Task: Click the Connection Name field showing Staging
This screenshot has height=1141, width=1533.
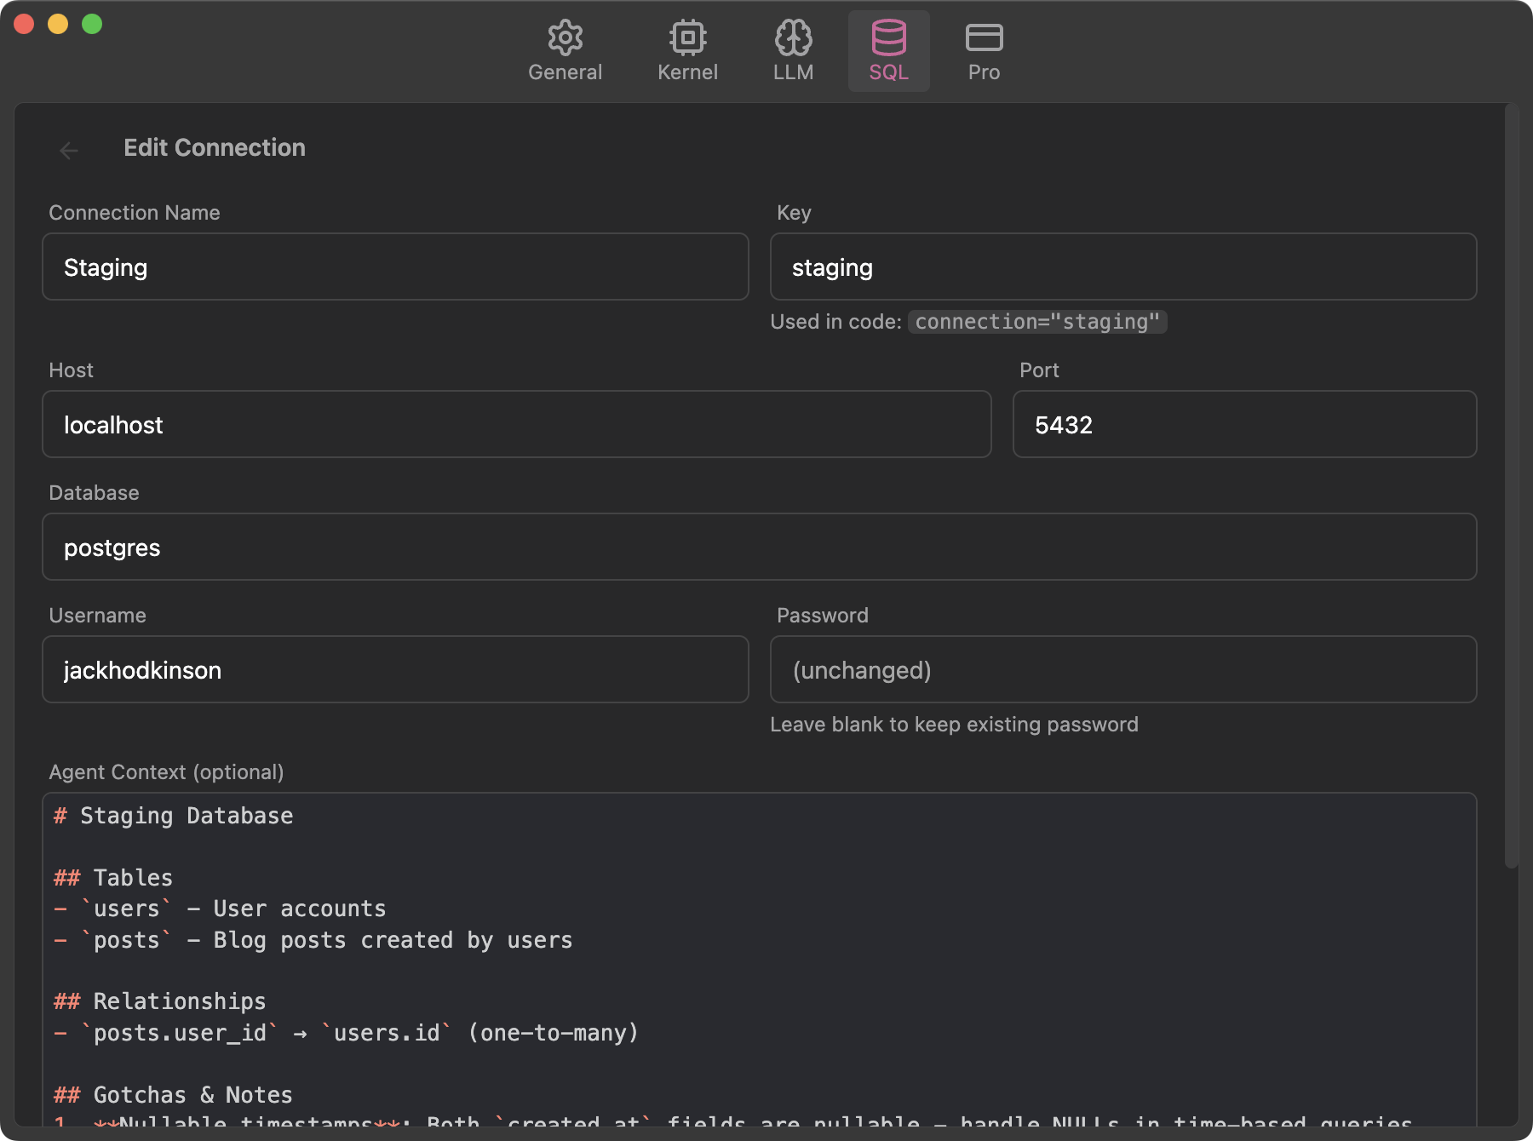Action: (x=395, y=267)
